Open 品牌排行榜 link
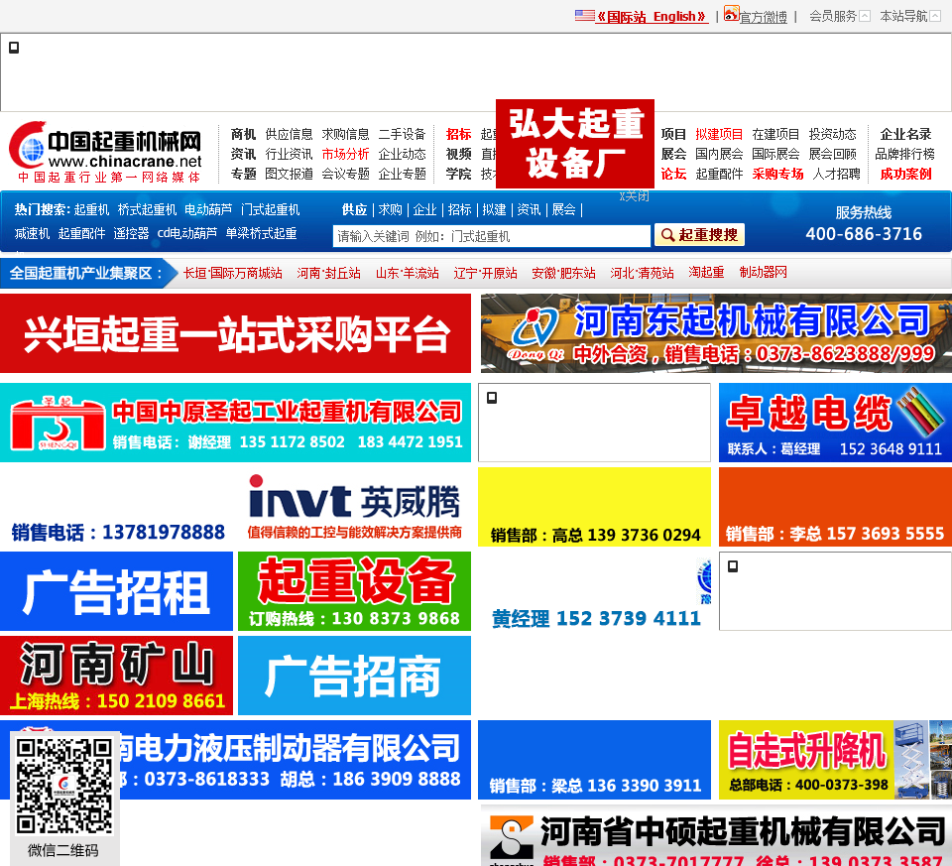The height and width of the screenshot is (866, 952). (x=904, y=154)
